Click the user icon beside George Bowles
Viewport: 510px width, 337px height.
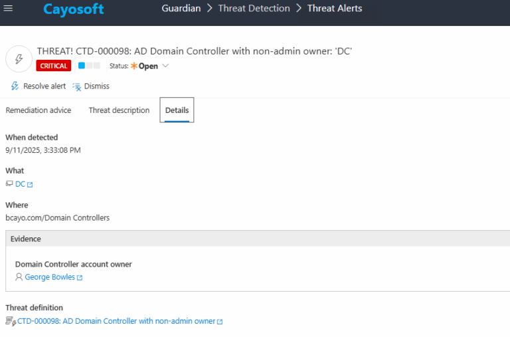click(19, 277)
